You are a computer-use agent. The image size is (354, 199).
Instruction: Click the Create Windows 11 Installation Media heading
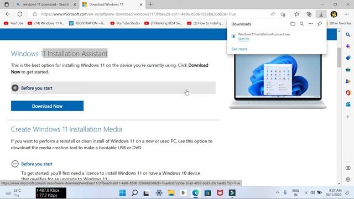[x=66, y=129]
